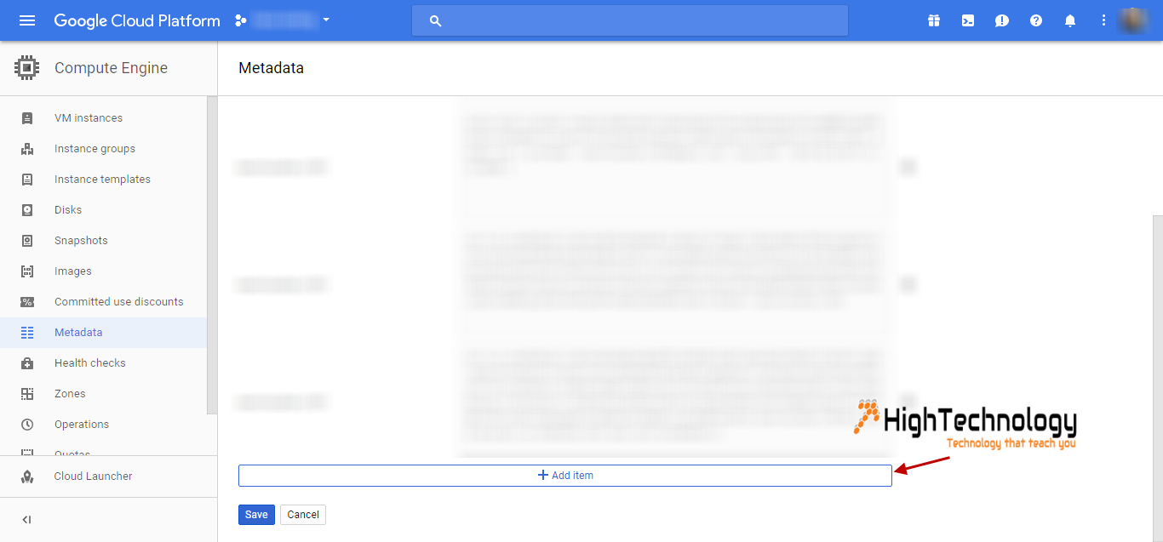Go to Images section
Viewport: 1163px width, 542px height.
73,271
